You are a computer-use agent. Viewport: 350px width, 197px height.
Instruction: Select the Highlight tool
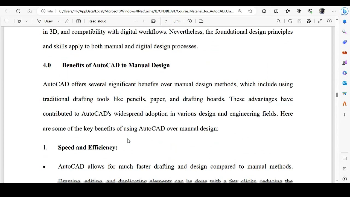19,21
